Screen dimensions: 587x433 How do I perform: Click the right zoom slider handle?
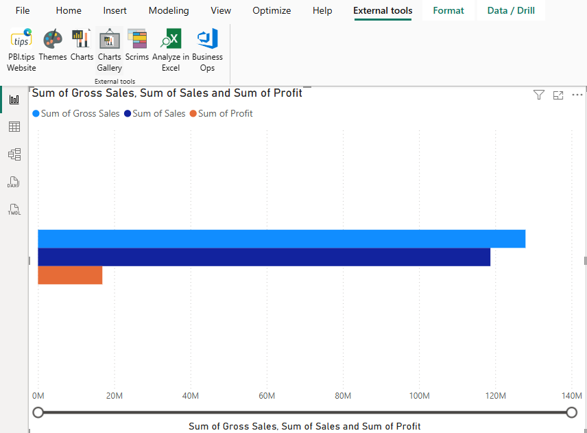[x=572, y=412]
